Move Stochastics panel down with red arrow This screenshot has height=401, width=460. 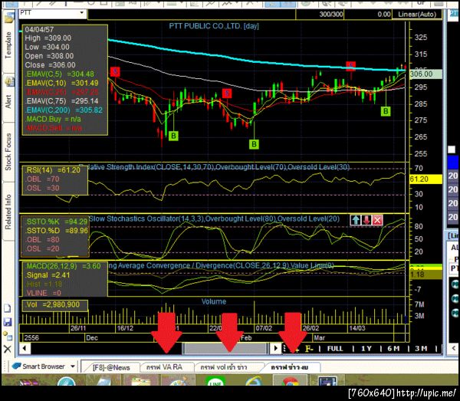coord(366,220)
